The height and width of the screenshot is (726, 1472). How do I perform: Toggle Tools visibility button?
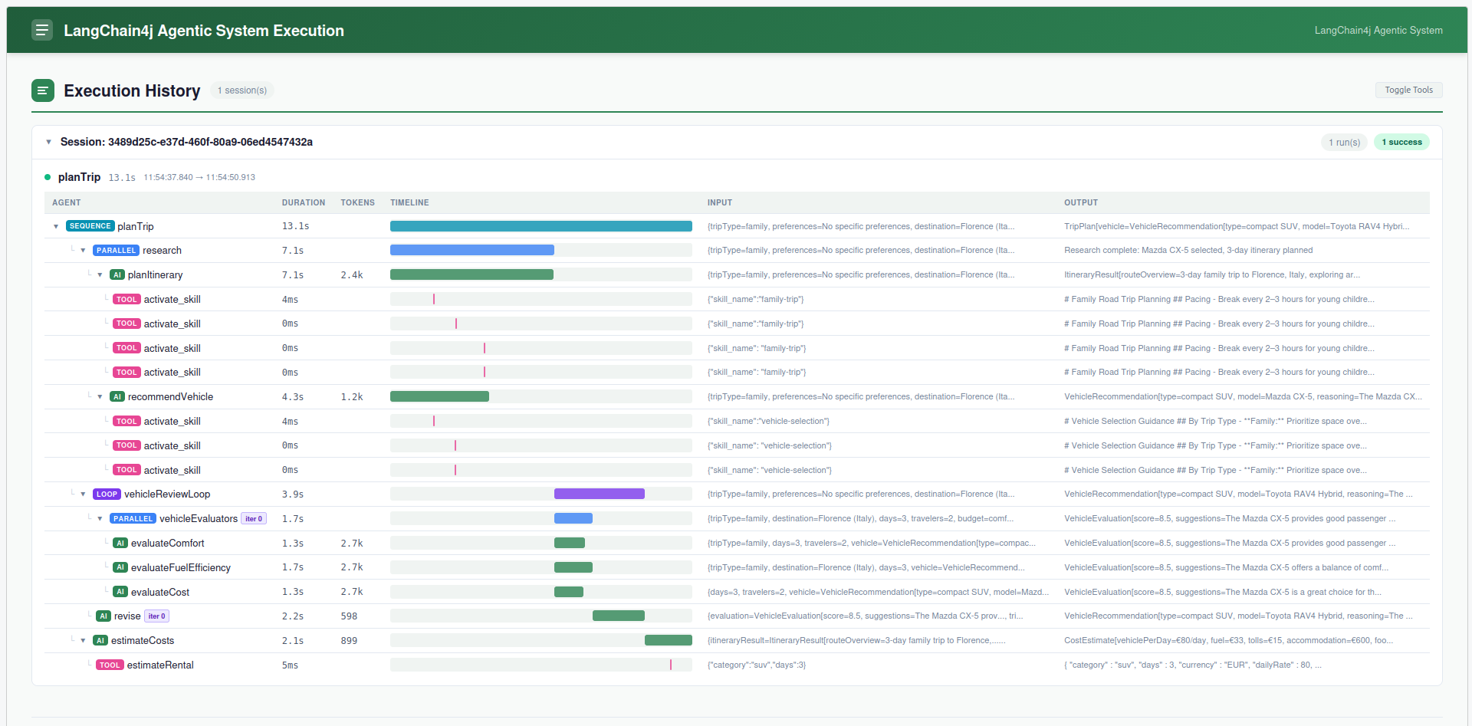click(1408, 90)
